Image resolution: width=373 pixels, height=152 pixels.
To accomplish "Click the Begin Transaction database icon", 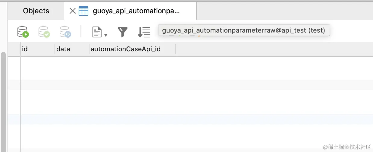I will 23,32.
